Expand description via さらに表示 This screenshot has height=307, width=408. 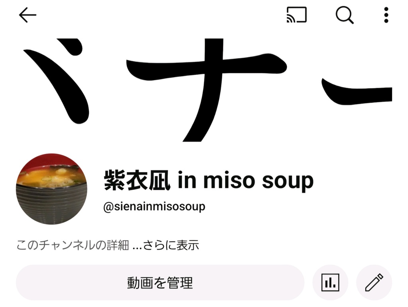(171, 245)
